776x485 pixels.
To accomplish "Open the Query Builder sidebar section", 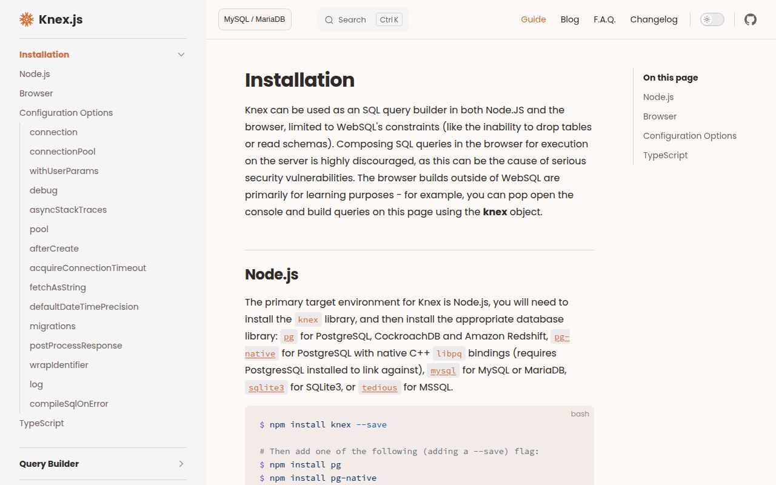I will click(49, 464).
